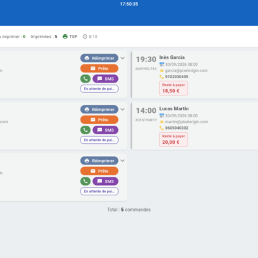The height and width of the screenshot is (258, 258).
Task: Click the green TSP printer icon
Action: [x=65, y=37]
